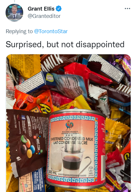Viewport: 136px width, 192px height.
Task: Open the attached candy photo
Action: 68,123
